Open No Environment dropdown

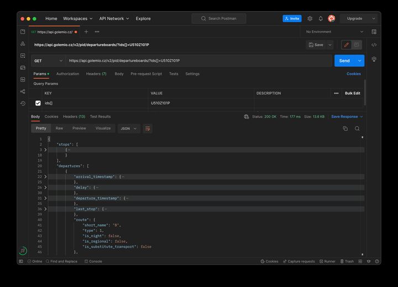point(334,31)
